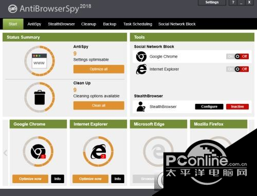The image size is (257, 196).
Task: Open the Social Network Block tab
Action: tap(177, 24)
